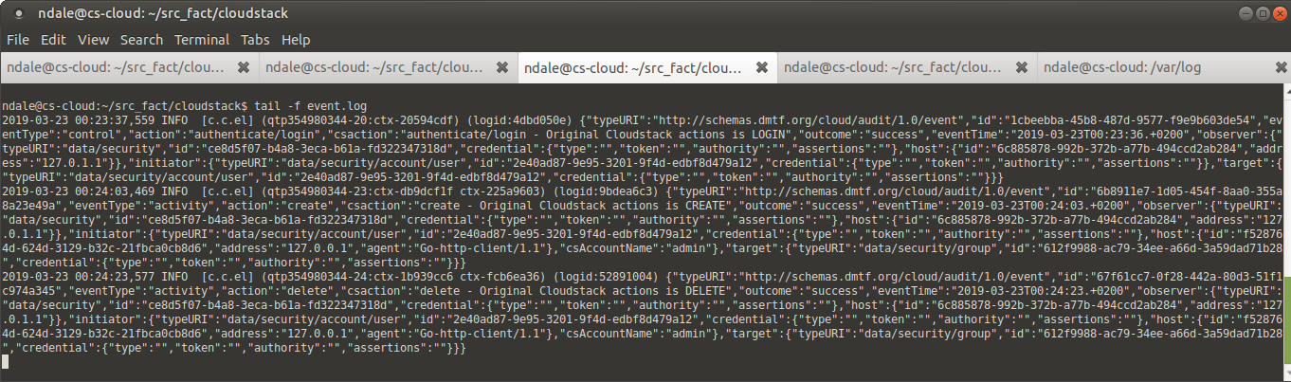Open the File menu
This screenshot has width=1291, height=382.
point(17,40)
